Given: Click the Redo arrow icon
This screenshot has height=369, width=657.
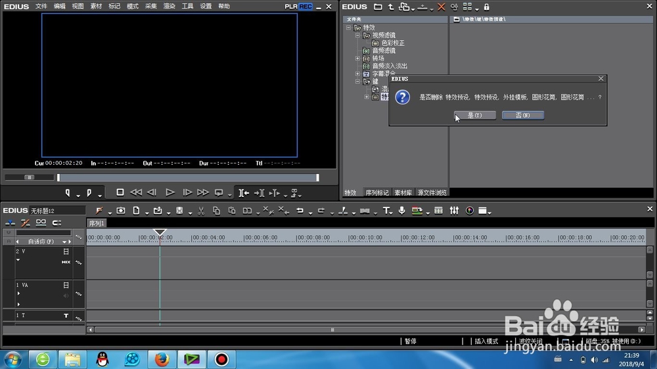Looking at the screenshot, I should 321,210.
